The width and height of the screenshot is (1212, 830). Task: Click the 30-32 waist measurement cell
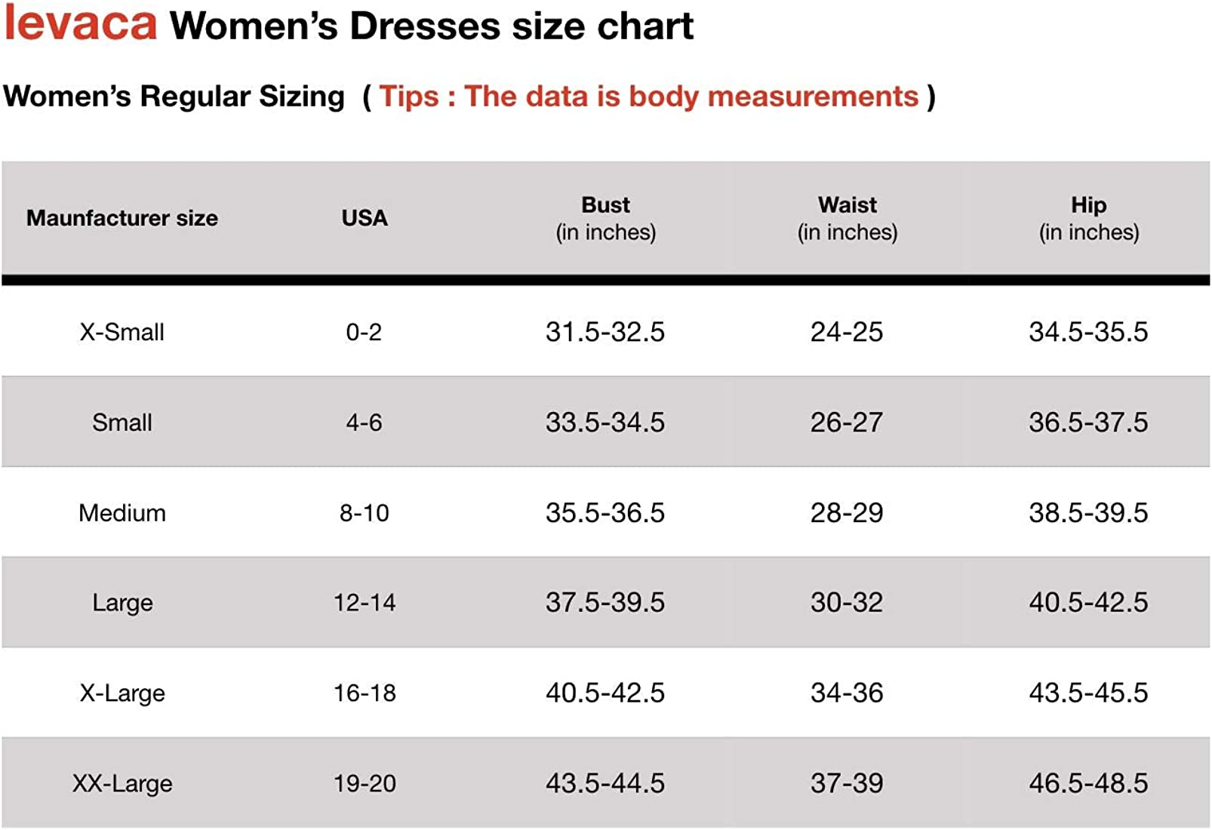[847, 603]
